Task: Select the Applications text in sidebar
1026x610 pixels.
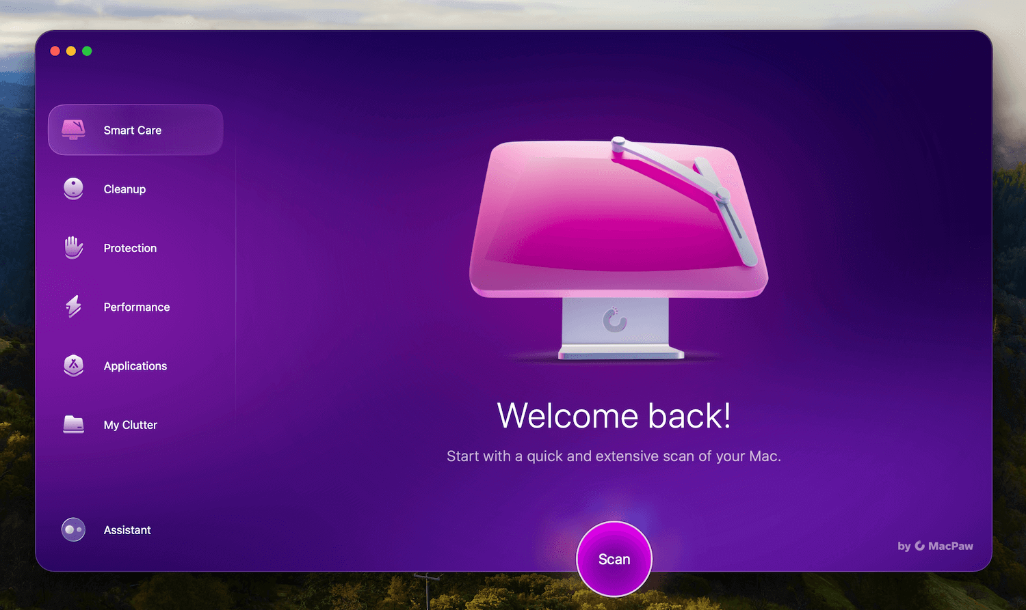Action: [x=135, y=366]
